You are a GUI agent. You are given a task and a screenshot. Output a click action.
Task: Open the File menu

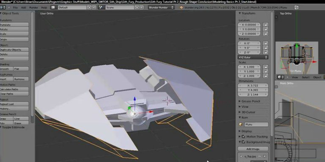tap(15, 7)
